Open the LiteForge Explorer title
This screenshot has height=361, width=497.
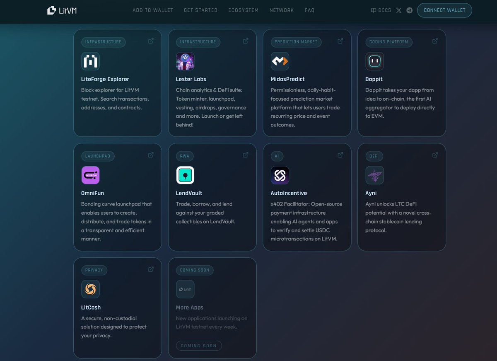[105, 79]
